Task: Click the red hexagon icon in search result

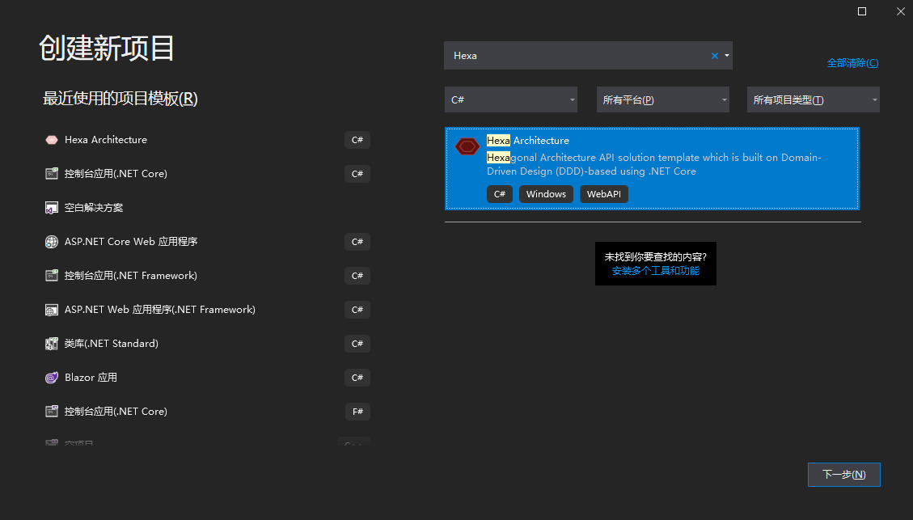Action: coord(467,146)
